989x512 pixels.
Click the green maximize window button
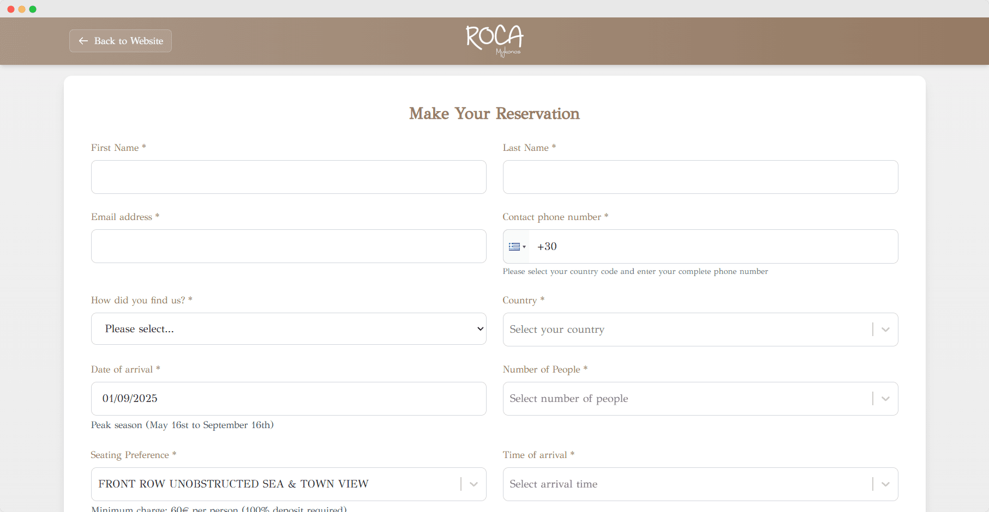point(33,9)
